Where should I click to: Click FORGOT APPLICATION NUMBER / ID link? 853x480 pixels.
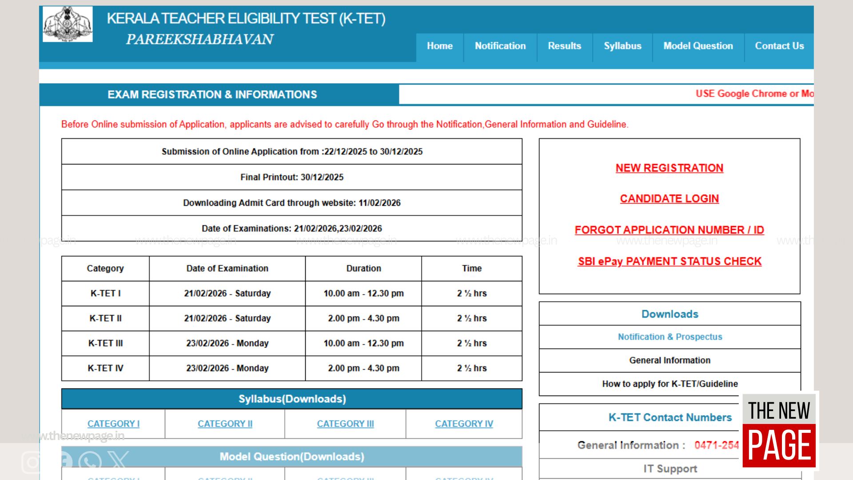point(669,230)
